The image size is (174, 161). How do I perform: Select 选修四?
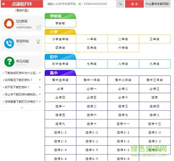tap(155, 106)
